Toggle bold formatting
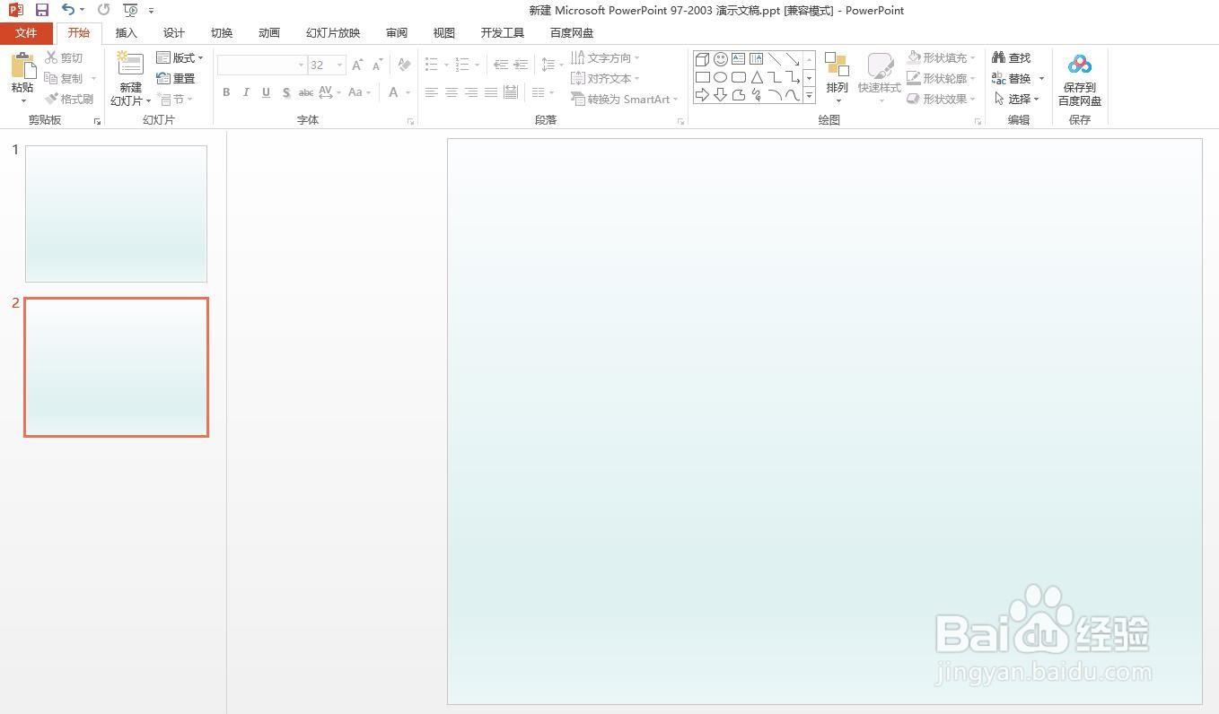Image resolution: width=1219 pixels, height=714 pixels. pos(226,92)
